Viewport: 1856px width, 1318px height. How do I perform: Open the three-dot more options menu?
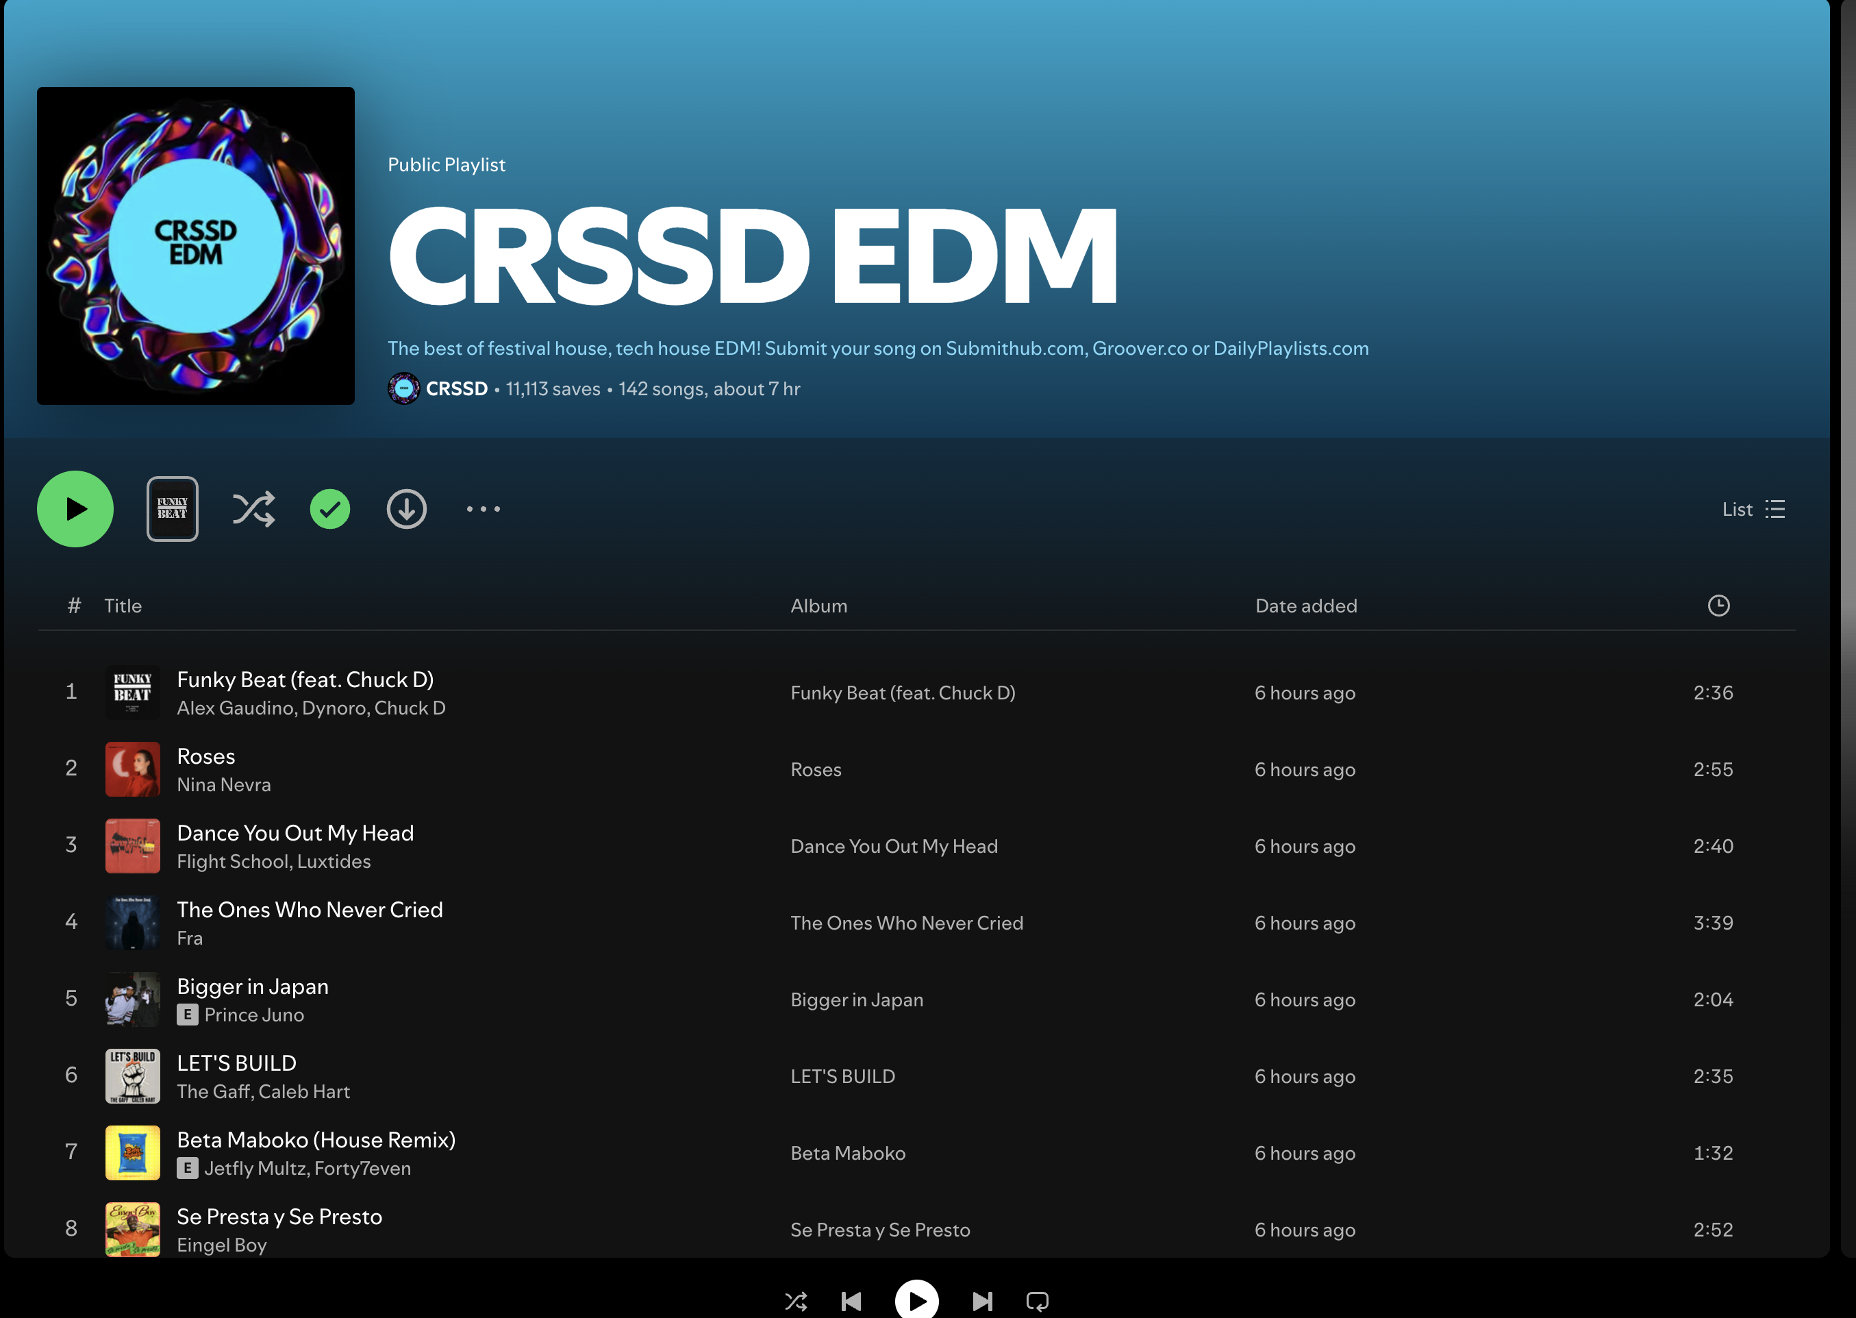[484, 509]
